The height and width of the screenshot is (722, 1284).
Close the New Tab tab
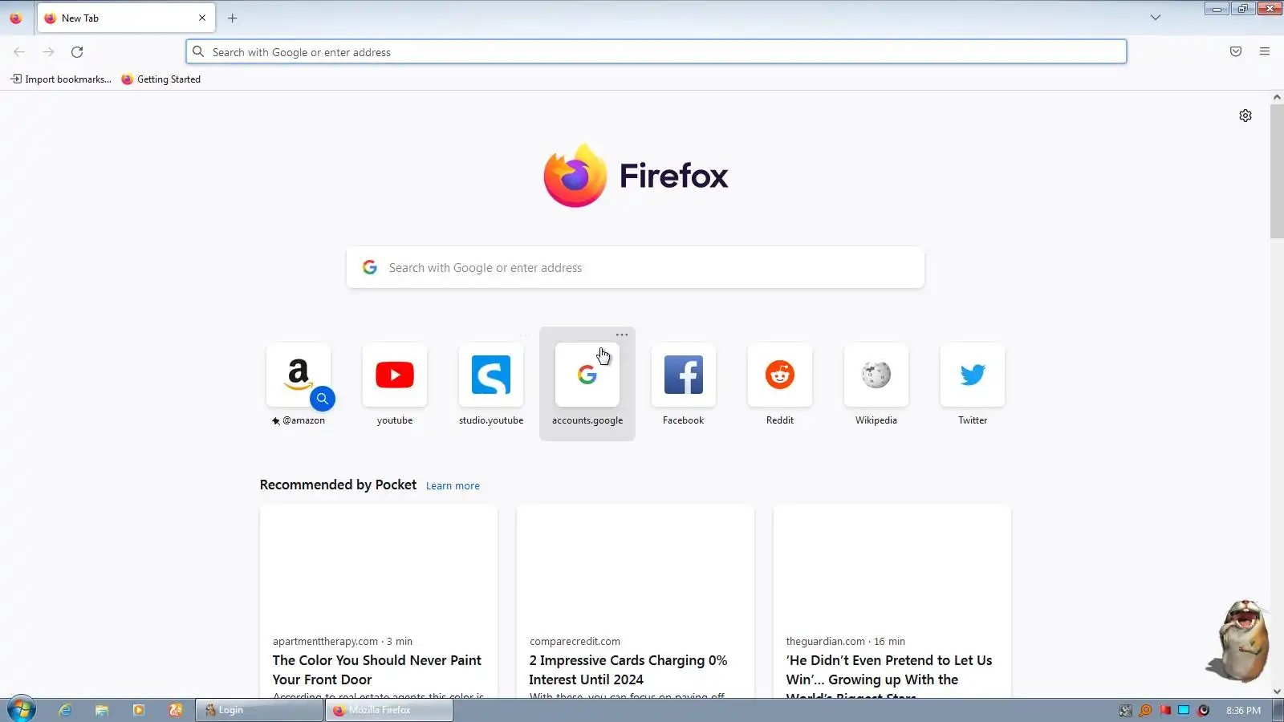202,18
